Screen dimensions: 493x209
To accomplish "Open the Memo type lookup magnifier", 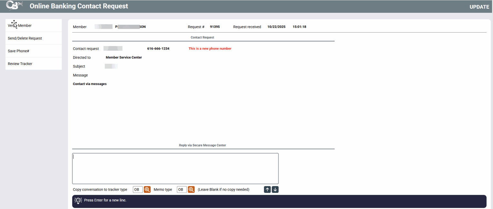I will (x=191, y=190).
